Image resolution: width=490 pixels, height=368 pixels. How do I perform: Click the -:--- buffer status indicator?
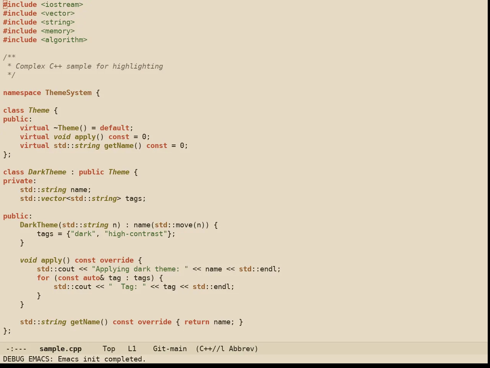[x=16, y=349]
